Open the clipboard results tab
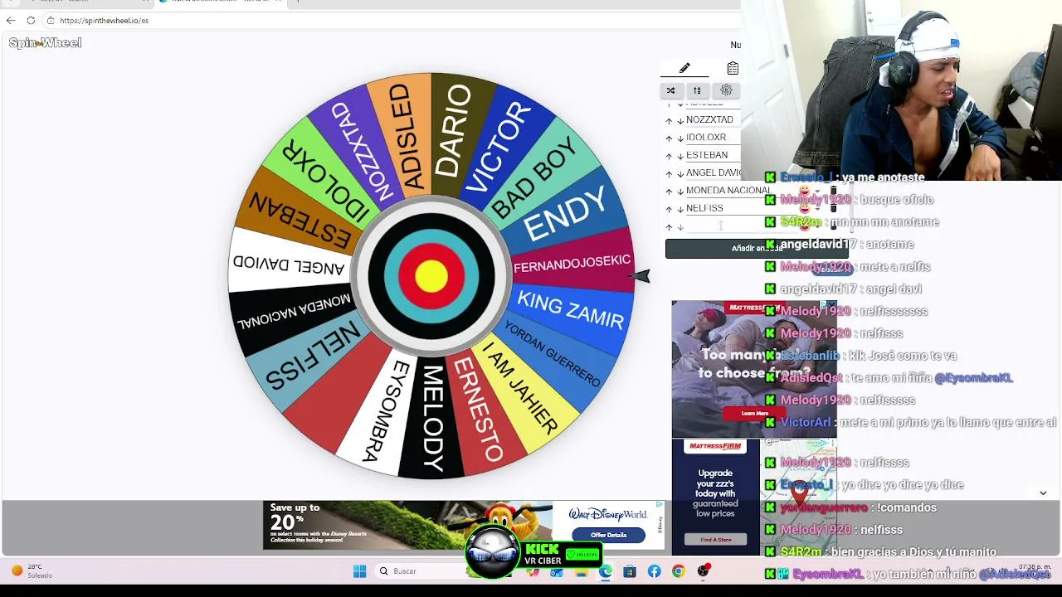 733,68
